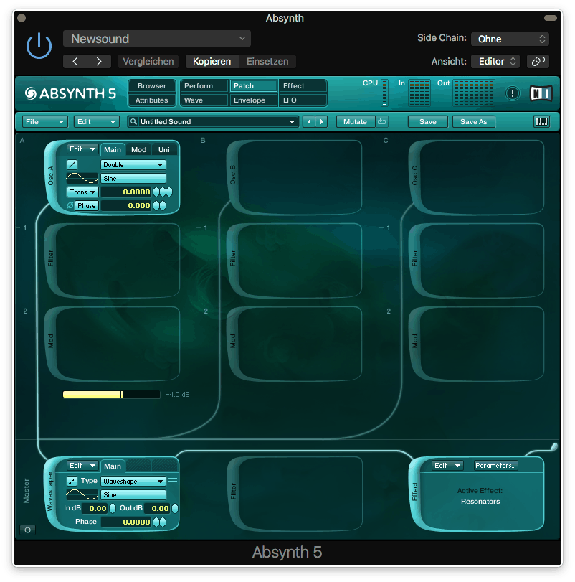Click the Waveshaper sine waveform thumbnail

[x=82, y=495]
